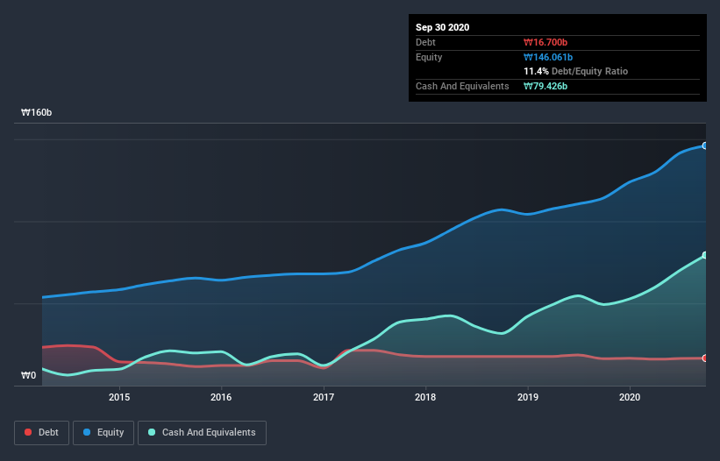Click the Equity row label in tooltip

429,57
